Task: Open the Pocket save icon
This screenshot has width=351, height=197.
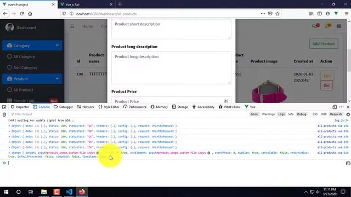Action: [270, 14]
